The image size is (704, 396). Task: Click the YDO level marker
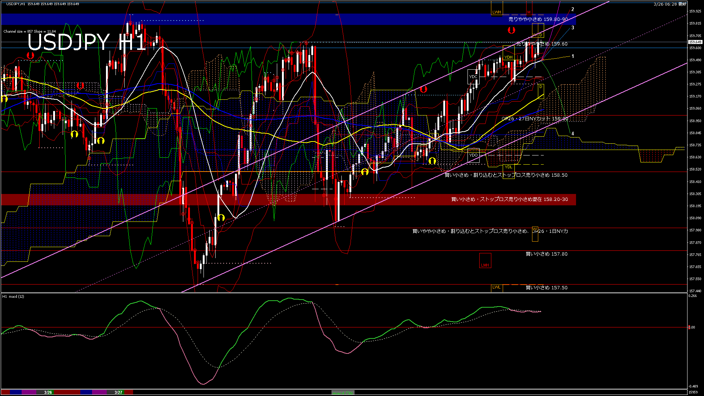click(x=474, y=155)
